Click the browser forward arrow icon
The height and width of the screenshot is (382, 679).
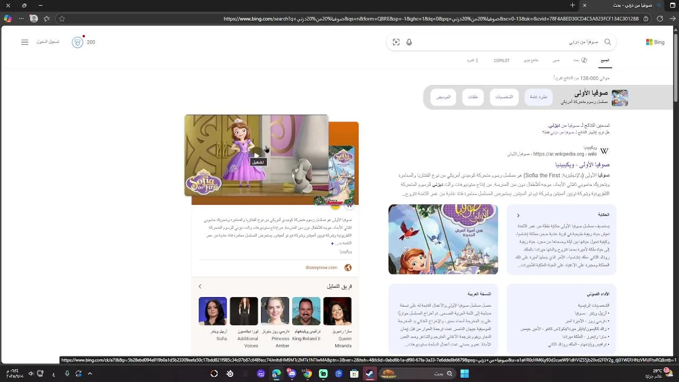click(x=673, y=19)
